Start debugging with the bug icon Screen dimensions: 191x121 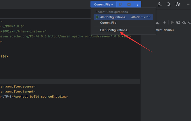(x=129, y=4)
